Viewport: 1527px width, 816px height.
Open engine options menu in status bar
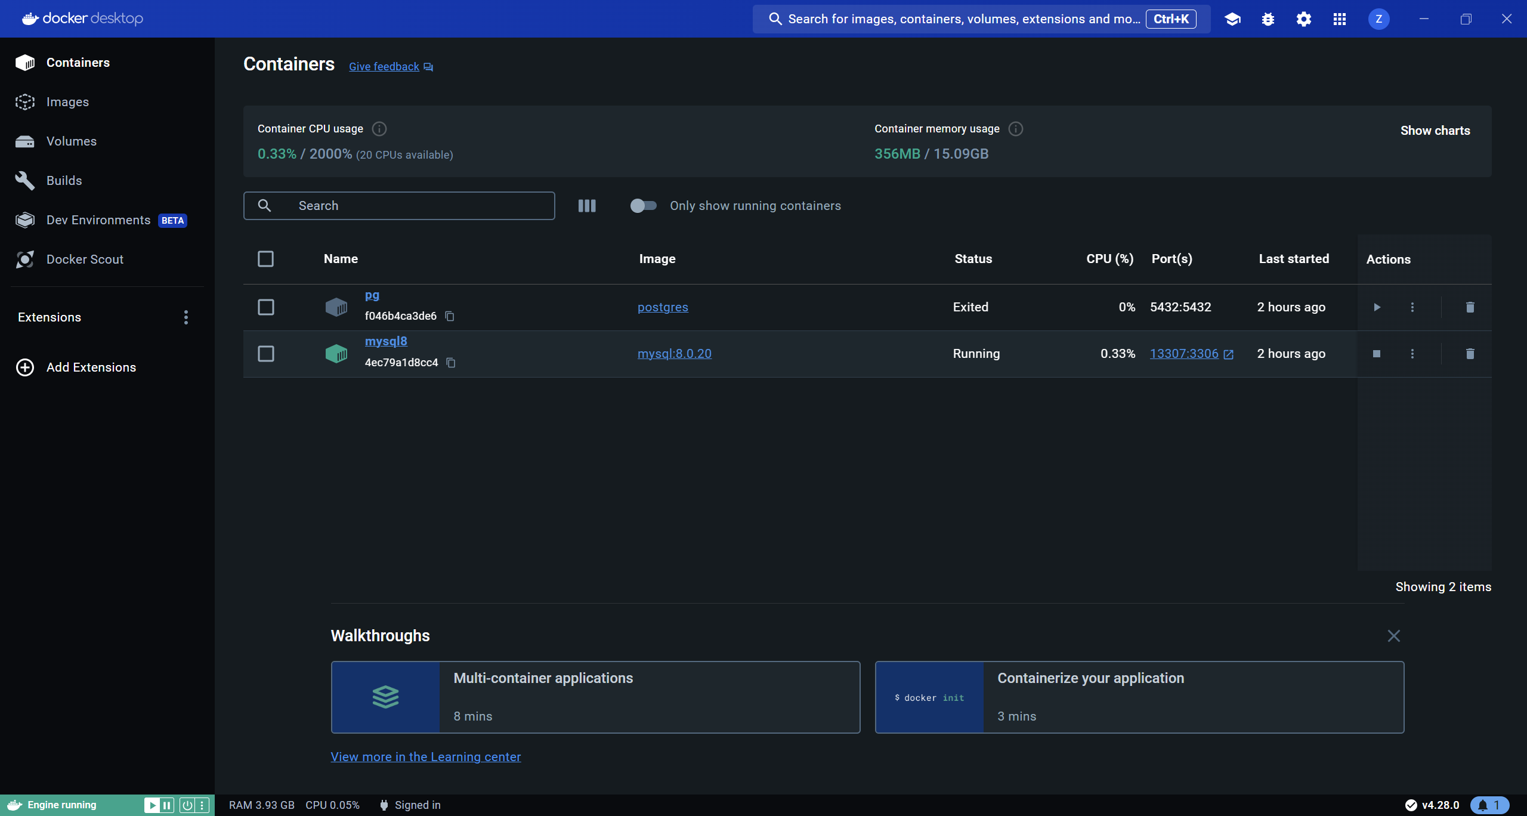coord(202,805)
